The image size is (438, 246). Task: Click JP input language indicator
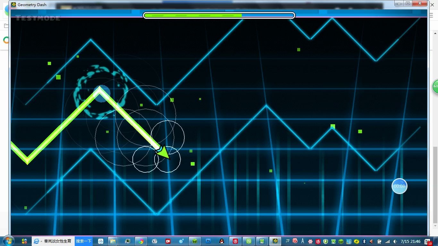288,241
